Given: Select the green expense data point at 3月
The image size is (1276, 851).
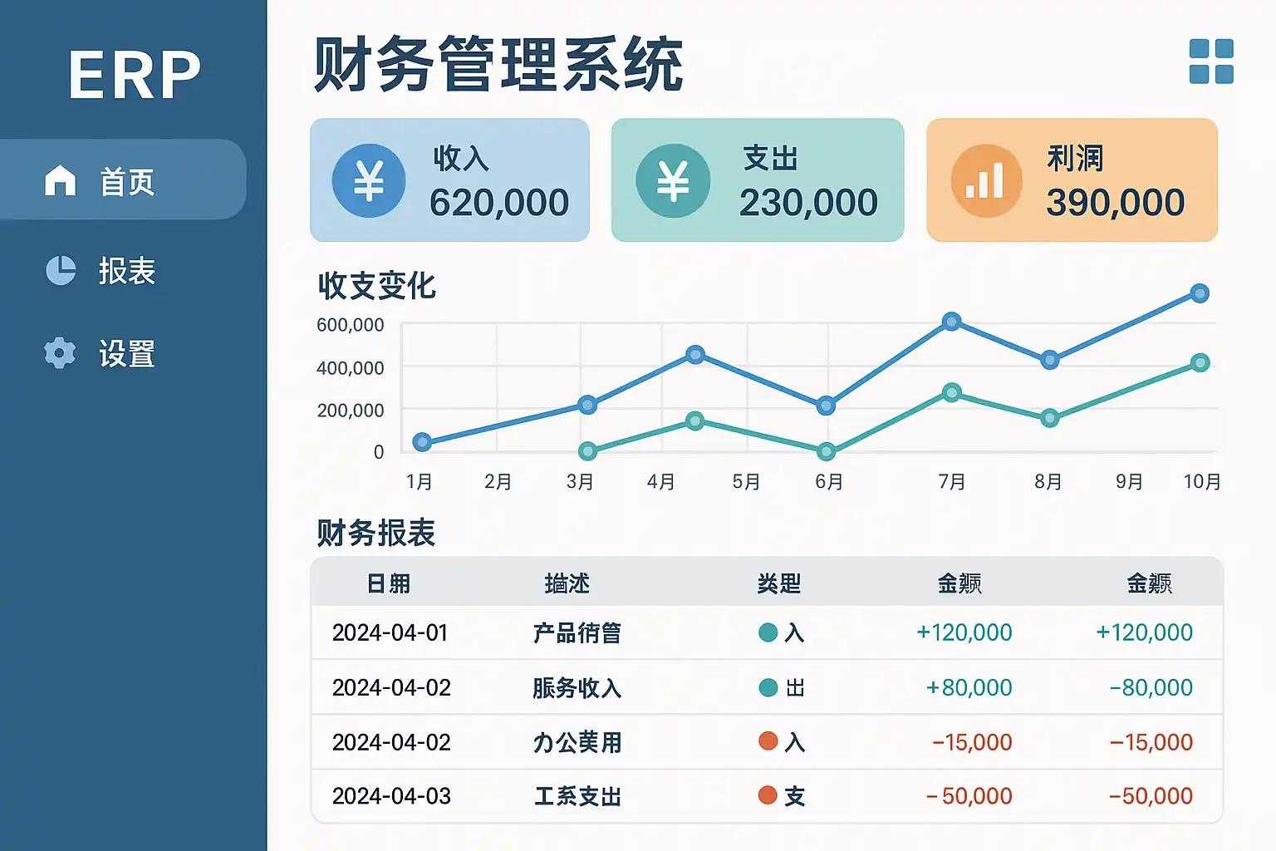Looking at the screenshot, I should (x=588, y=451).
